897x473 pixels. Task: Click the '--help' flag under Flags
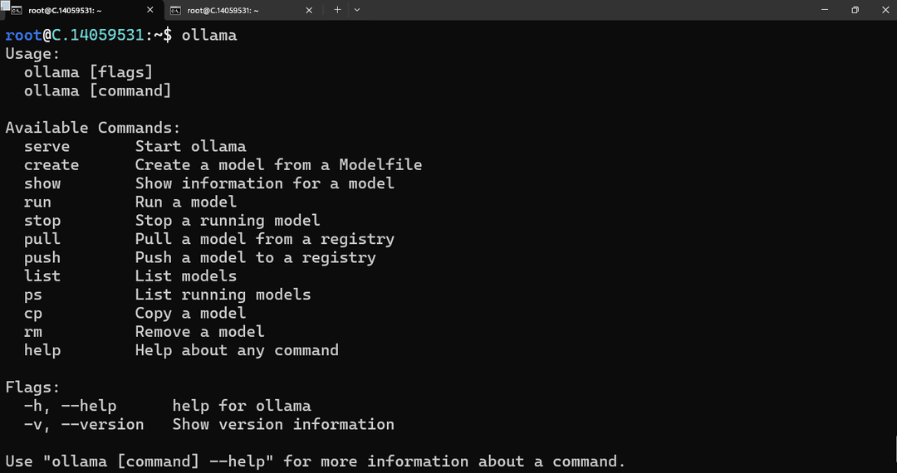point(89,406)
